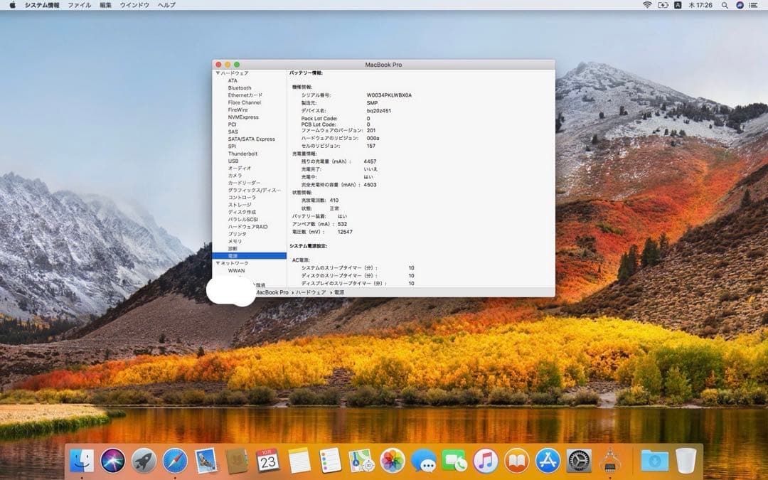Click MacBook Pro in the breadcrumb bar
768x480 pixels.
[x=273, y=292]
